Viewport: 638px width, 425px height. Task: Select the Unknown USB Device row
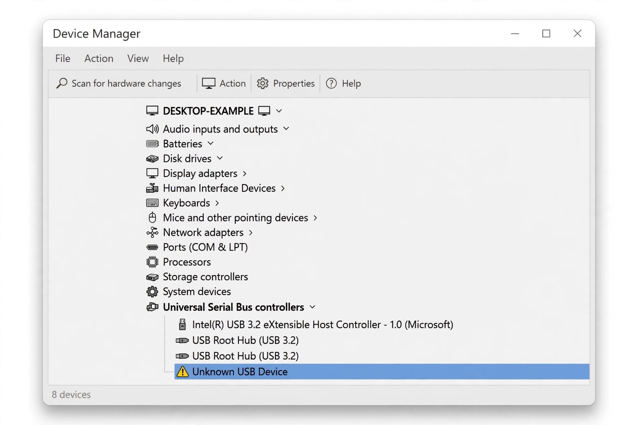pos(382,372)
